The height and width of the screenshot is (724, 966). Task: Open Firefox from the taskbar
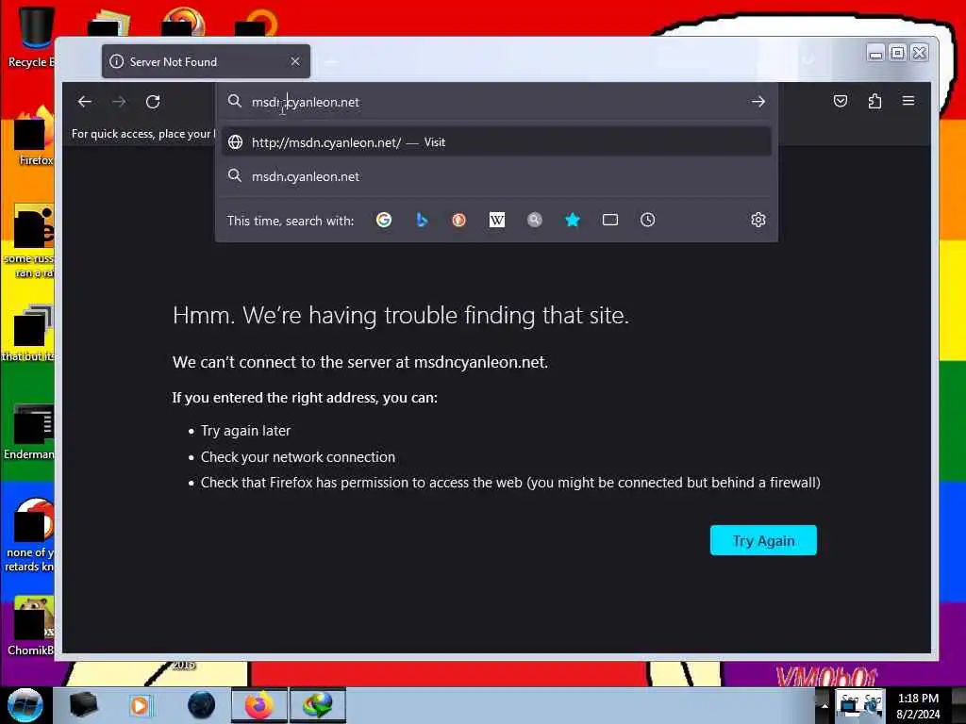259,705
